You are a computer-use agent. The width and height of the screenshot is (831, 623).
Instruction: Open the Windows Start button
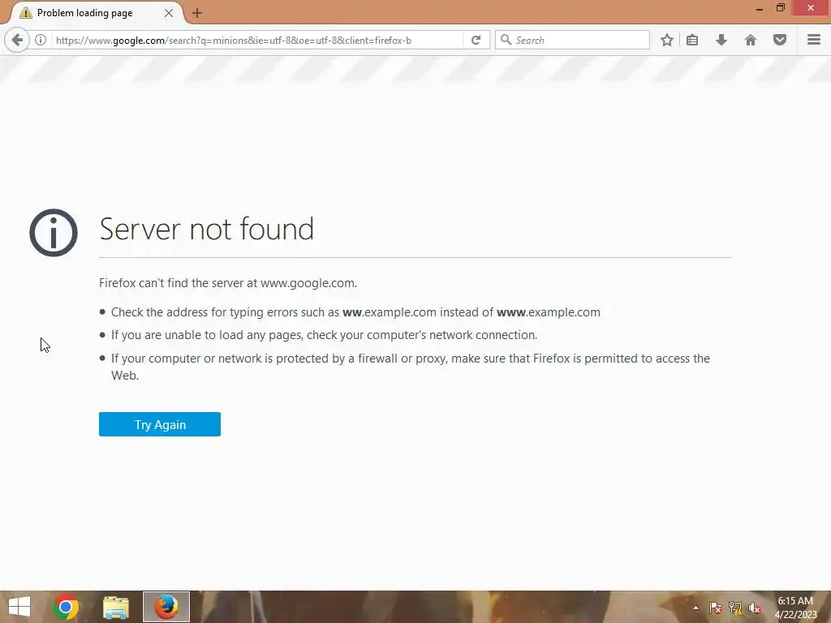pyautogui.click(x=19, y=607)
